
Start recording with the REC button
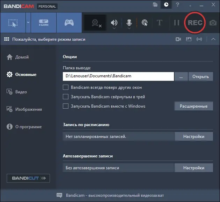tap(195, 23)
